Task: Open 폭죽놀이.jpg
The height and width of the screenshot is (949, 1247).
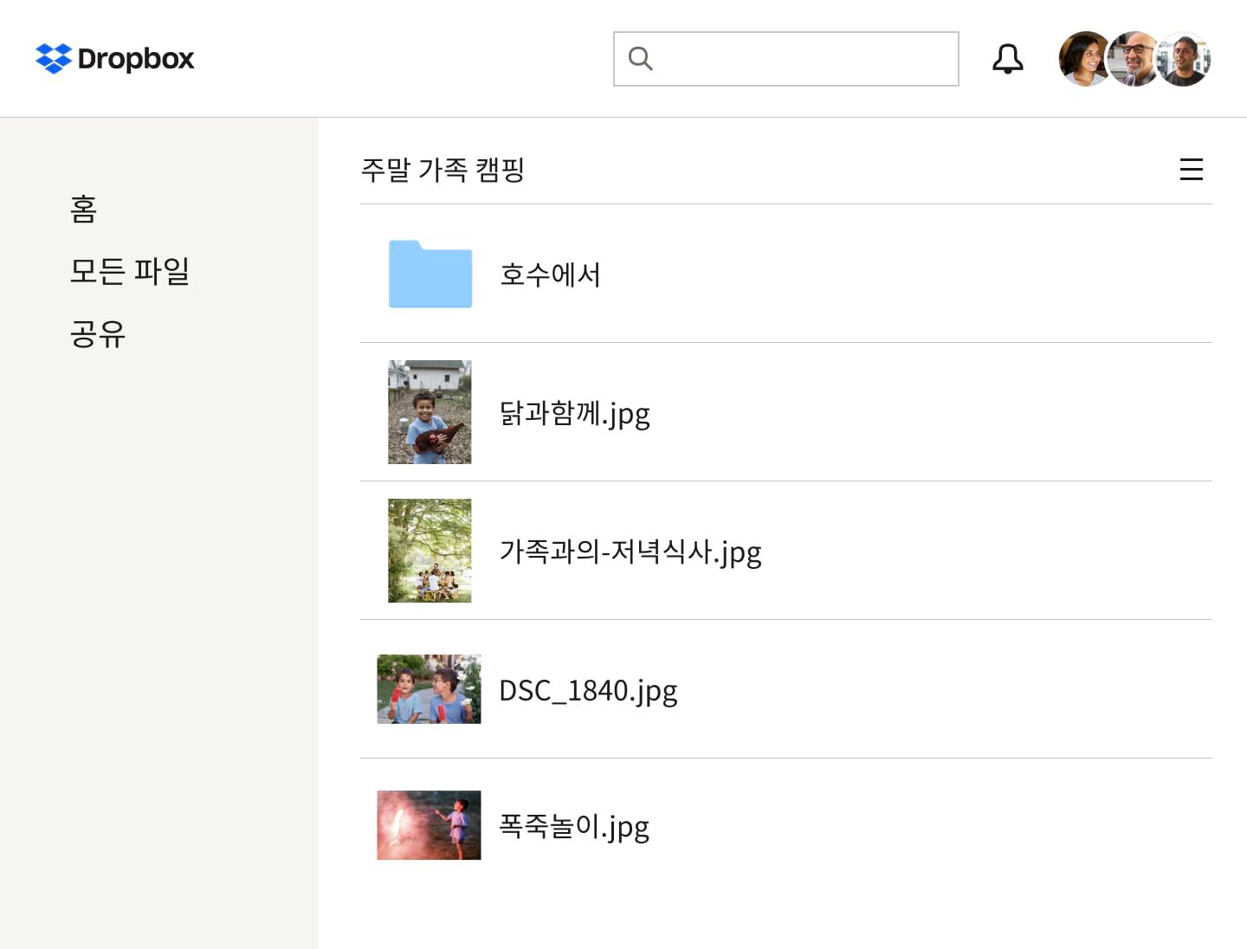Action: click(575, 826)
